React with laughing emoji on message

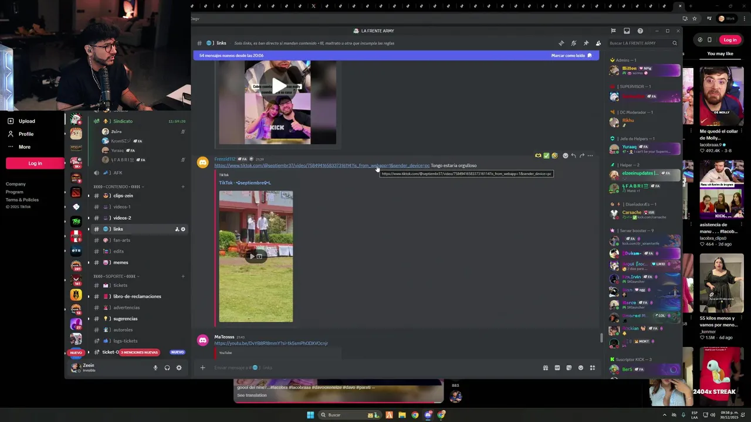[x=554, y=156]
